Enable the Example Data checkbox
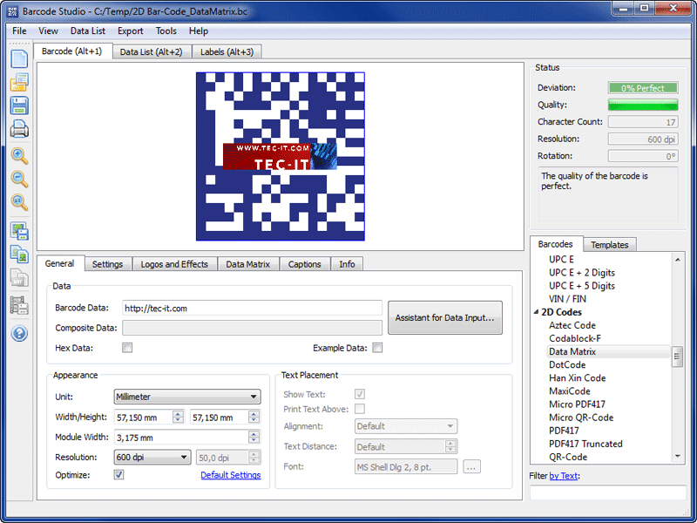This screenshot has height=523, width=697. (377, 347)
